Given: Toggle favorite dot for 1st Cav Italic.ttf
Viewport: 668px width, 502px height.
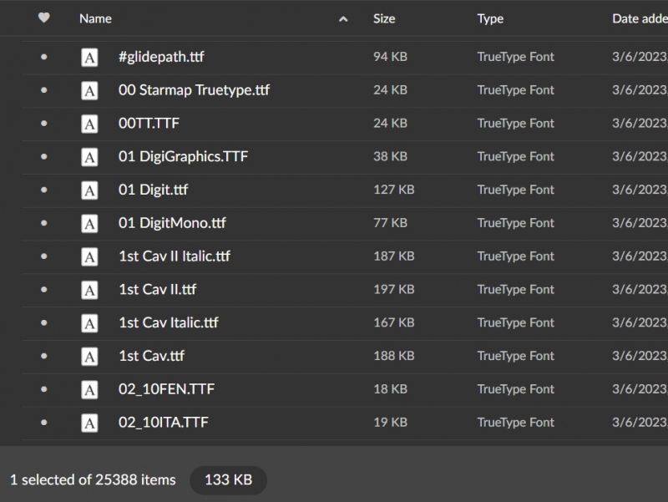Looking at the screenshot, I should pos(43,323).
